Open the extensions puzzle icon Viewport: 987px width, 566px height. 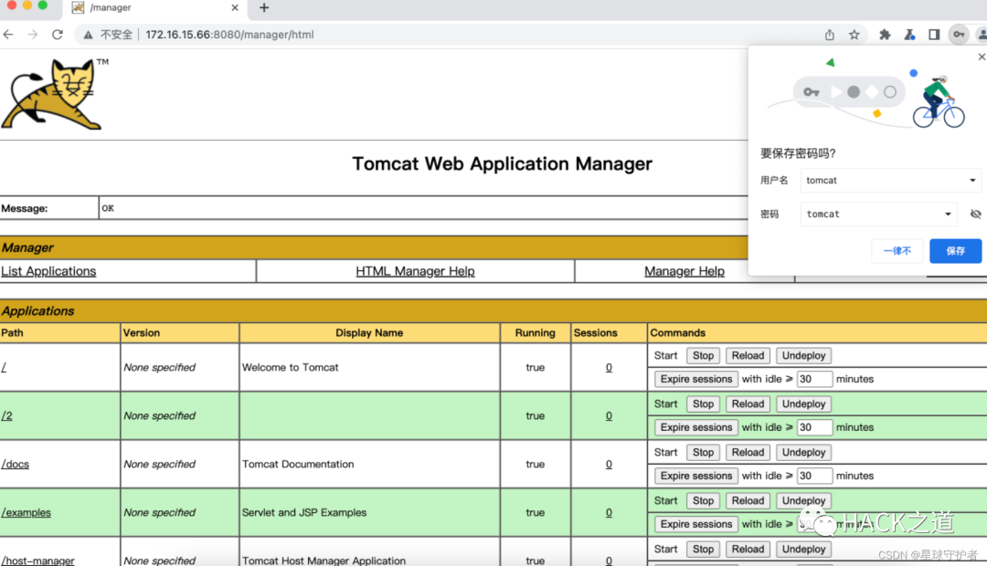(885, 35)
